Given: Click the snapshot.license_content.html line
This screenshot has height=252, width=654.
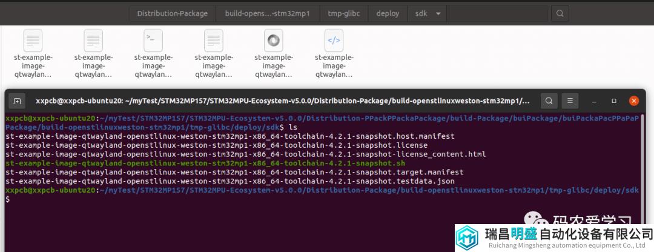Looking at the screenshot, I should 246,154.
